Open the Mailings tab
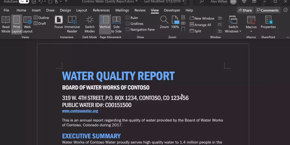290x145 pixels. (122, 10)
